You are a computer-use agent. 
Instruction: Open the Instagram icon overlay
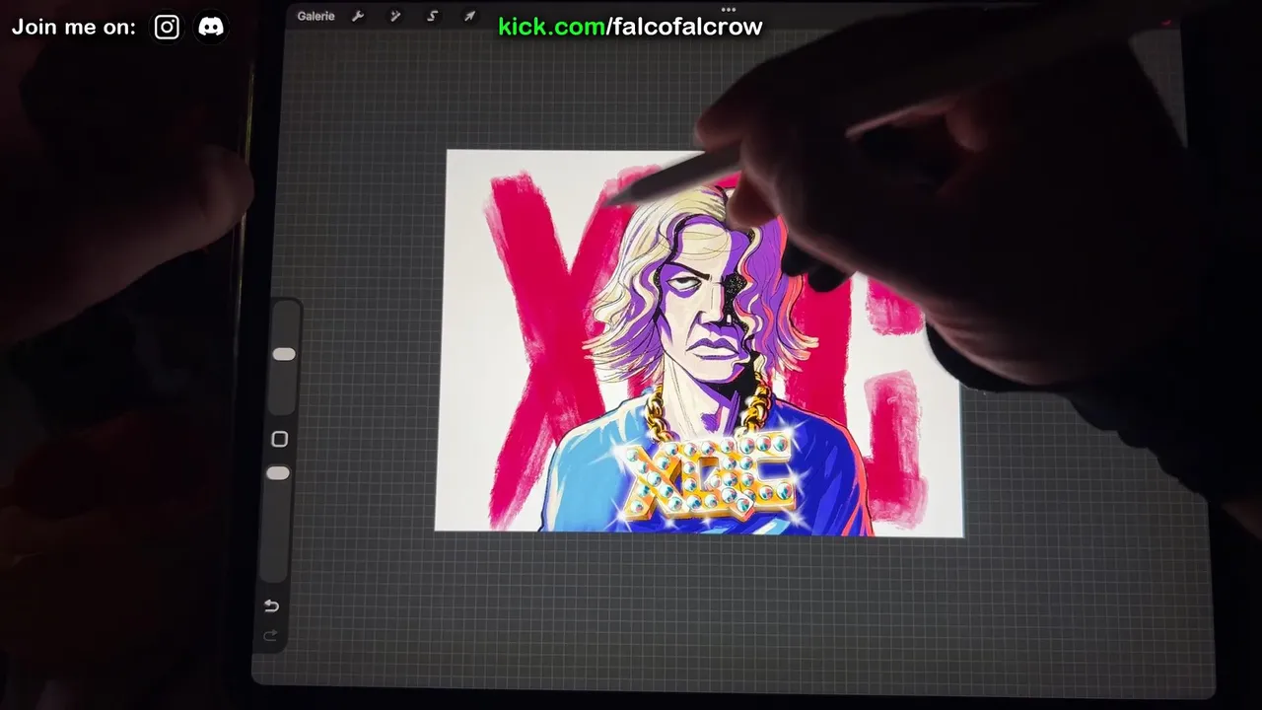click(x=167, y=27)
